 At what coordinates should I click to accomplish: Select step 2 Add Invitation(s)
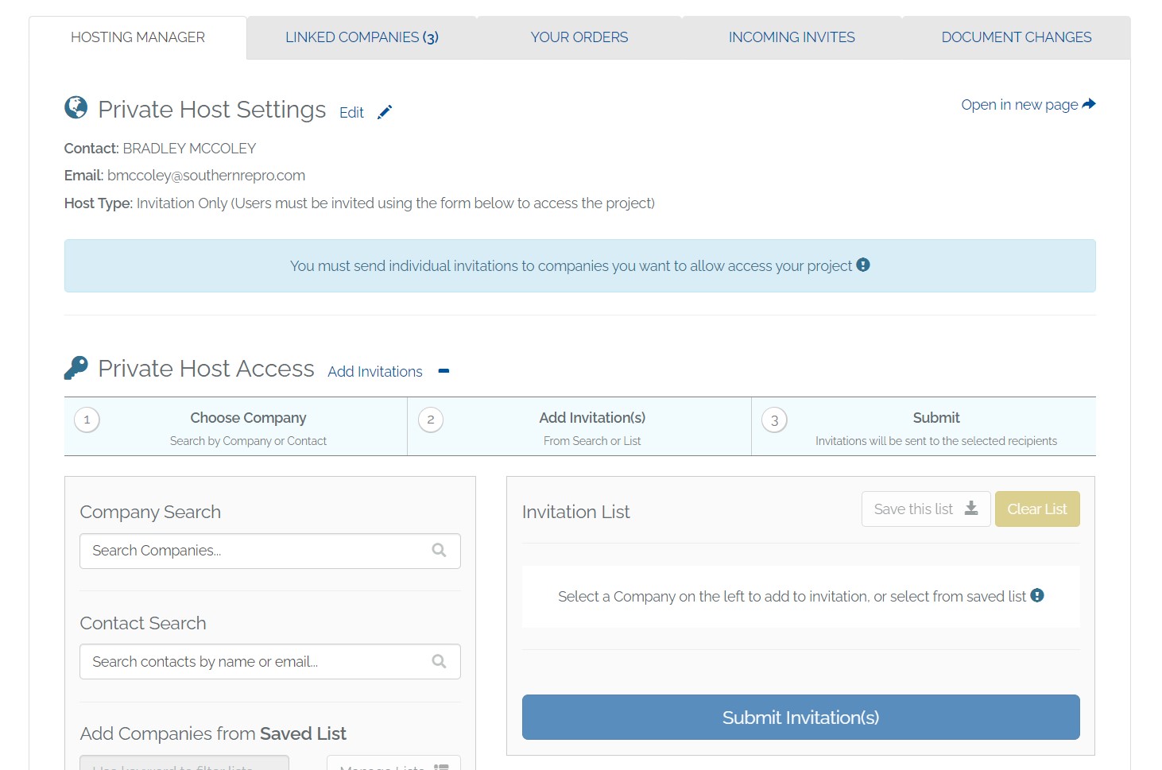(x=579, y=427)
